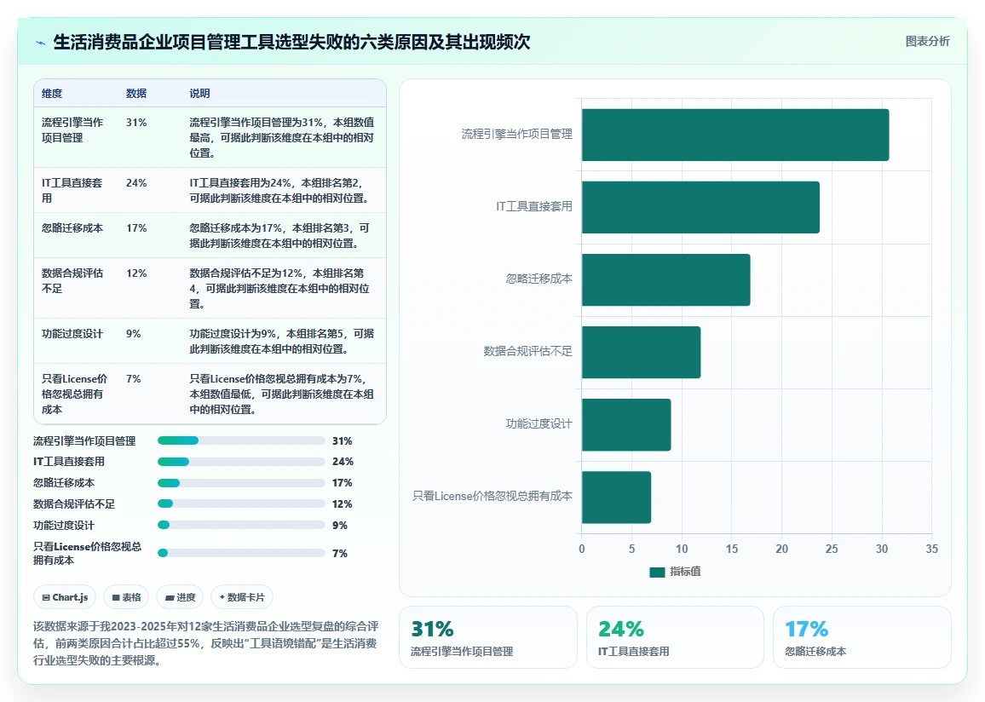Click the 24% table cell
Screen dimensions: 985x702
[x=136, y=182]
